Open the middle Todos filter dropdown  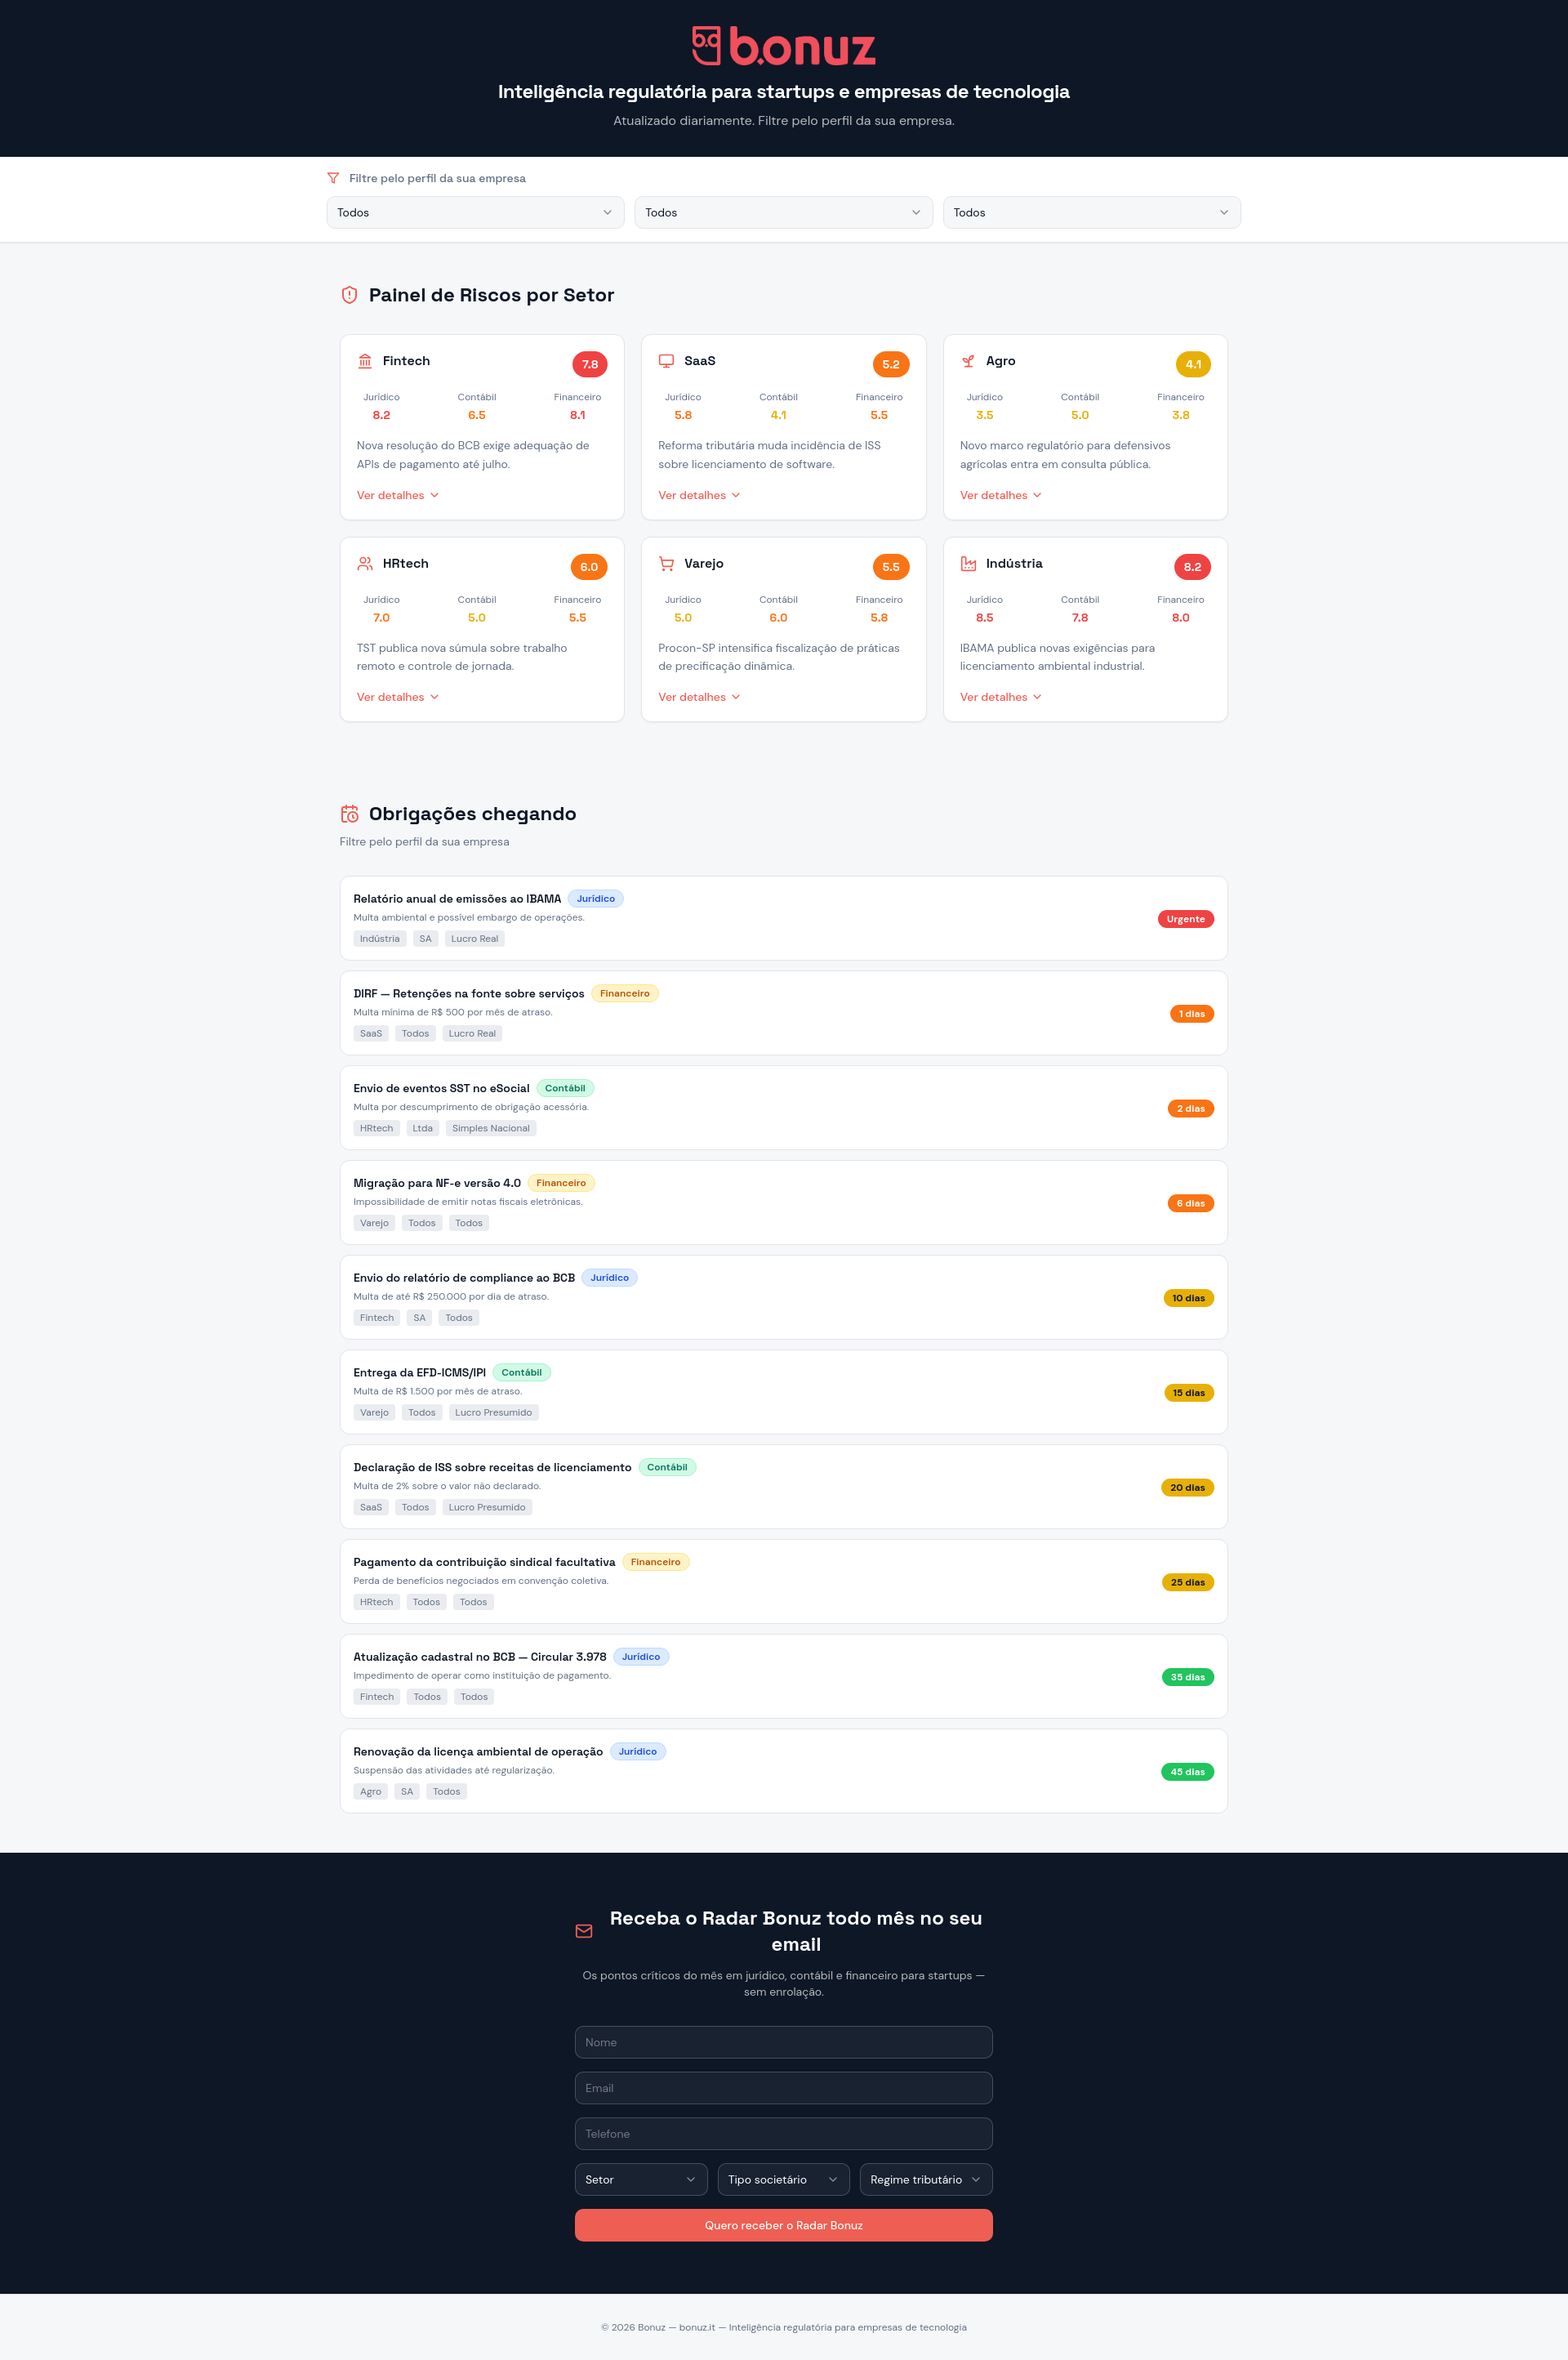(783, 212)
